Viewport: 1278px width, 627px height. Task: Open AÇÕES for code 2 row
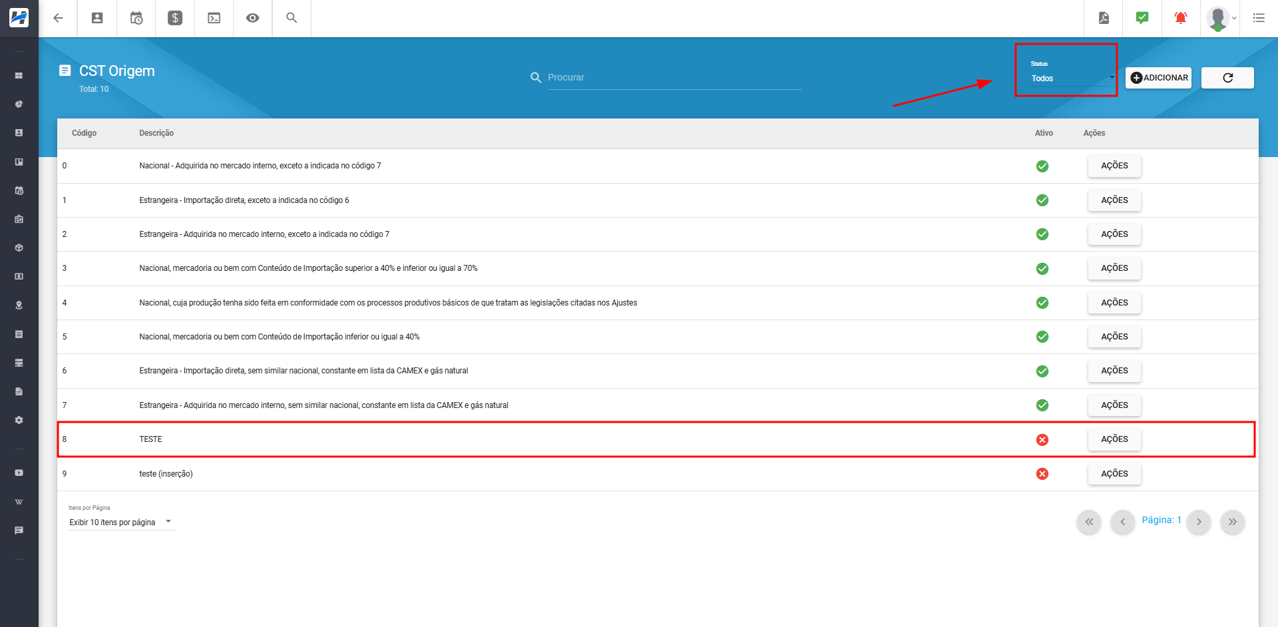[x=1114, y=234]
